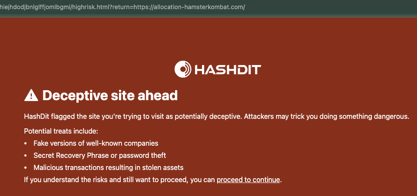Image resolution: width=417 pixels, height=196 pixels.
Task: Click the warning triangle icon
Action: pos(31,95)
